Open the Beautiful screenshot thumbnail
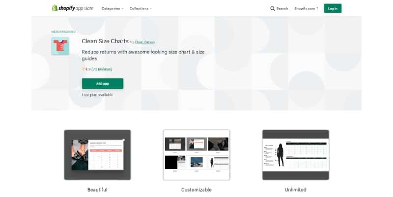 (97, 155)
